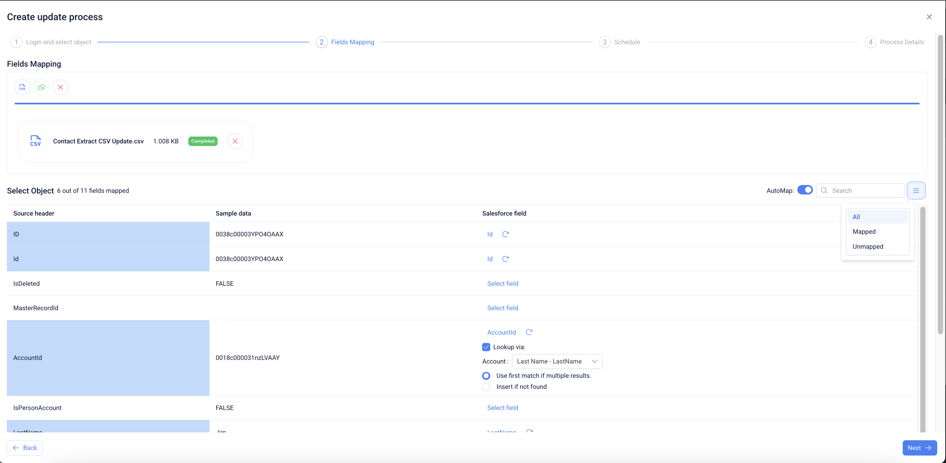Open Account Last Name lookup dropdown

click(557, 361)
